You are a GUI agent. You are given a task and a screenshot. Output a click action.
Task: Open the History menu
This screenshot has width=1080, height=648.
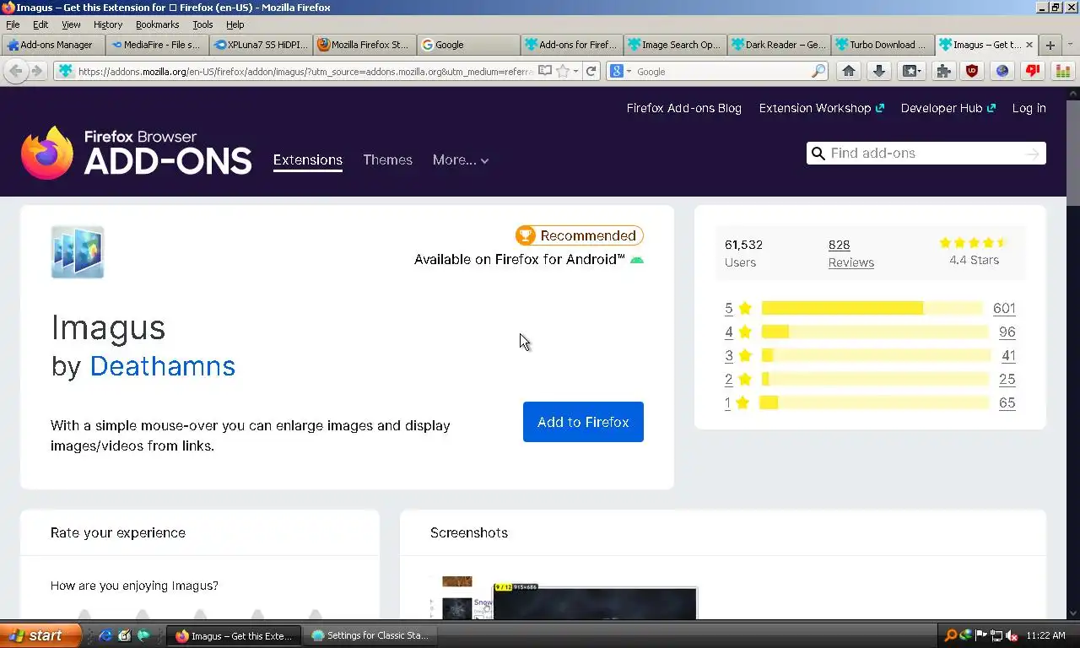[108, 24]
